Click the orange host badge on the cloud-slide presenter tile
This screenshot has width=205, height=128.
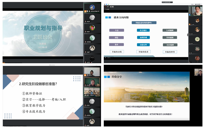[86, 12]
